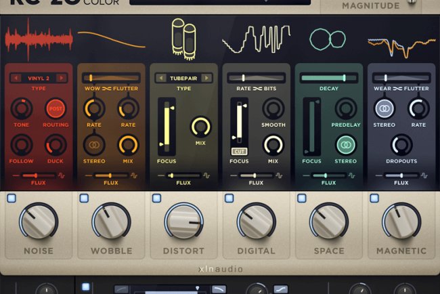The image size is (440, 294).
Task: Toggle the POST routing button in Noise
Action: coord(56,108)
